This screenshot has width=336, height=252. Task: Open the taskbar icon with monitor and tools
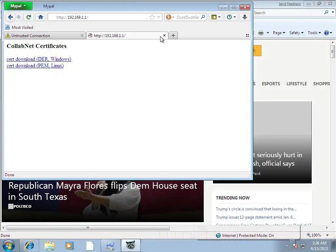(110, 245)
